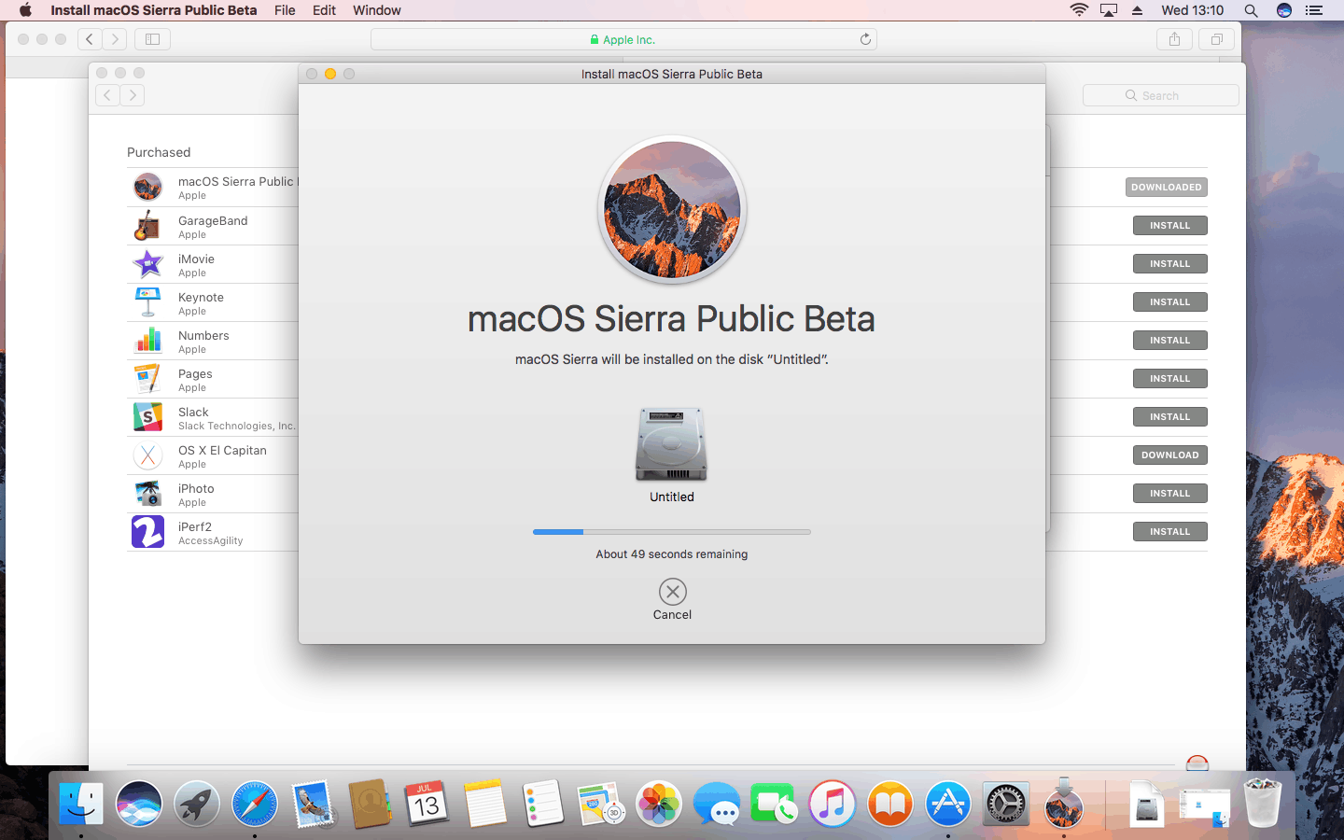Open Maps from the Dock
This screenshot has height=840, width=1344.
[601, 804]
